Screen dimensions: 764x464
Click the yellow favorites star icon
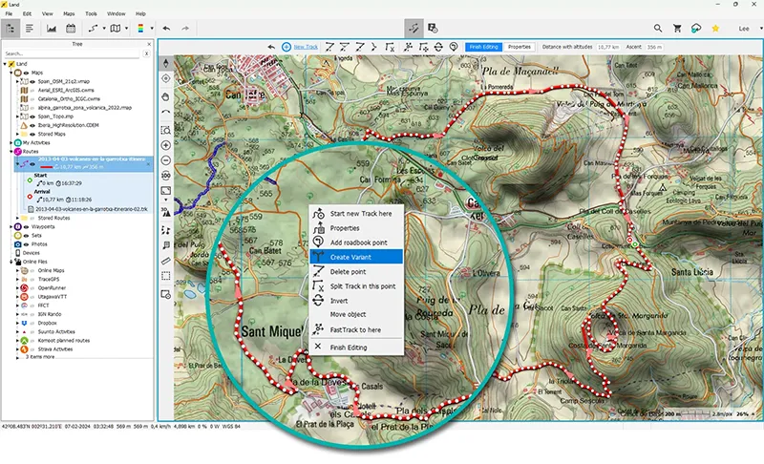[x=715, y=29]
